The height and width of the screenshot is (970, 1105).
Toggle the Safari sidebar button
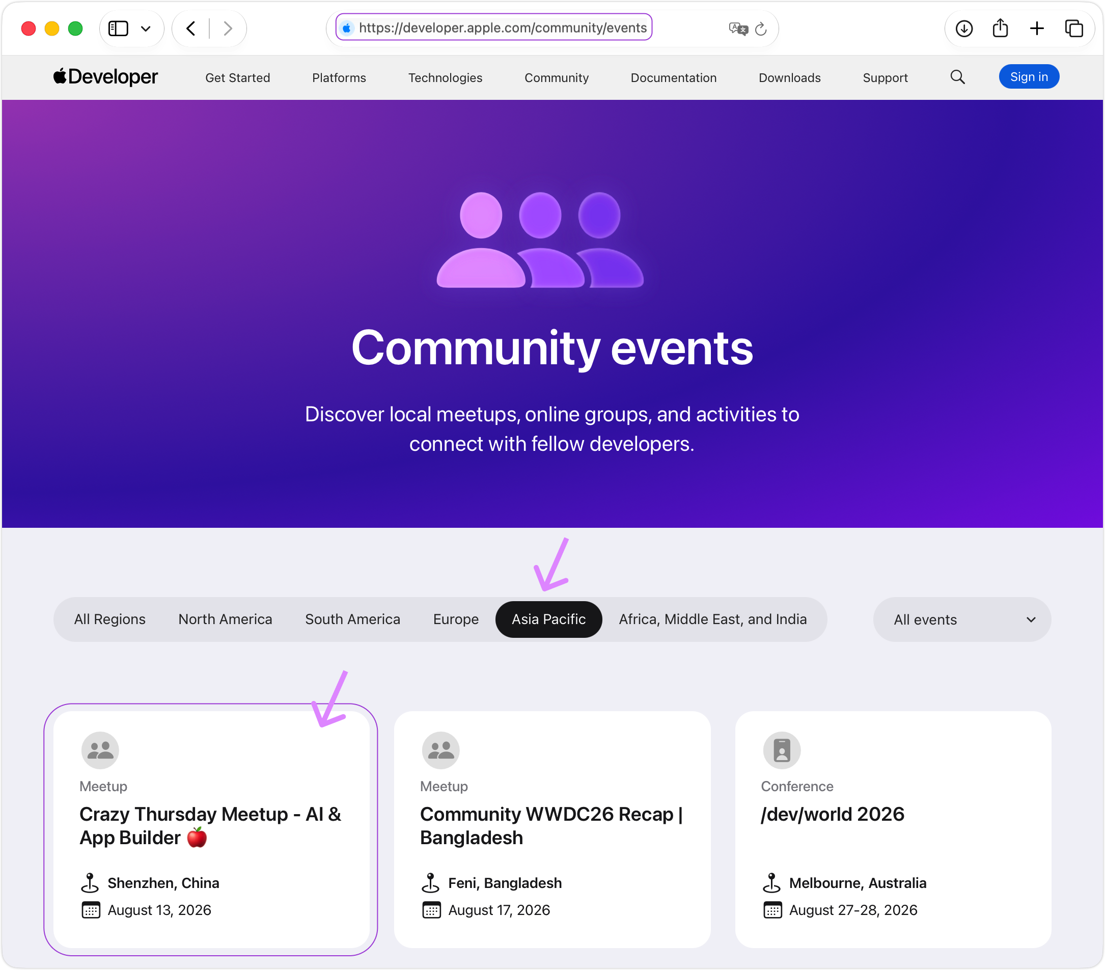pos(118,28)
